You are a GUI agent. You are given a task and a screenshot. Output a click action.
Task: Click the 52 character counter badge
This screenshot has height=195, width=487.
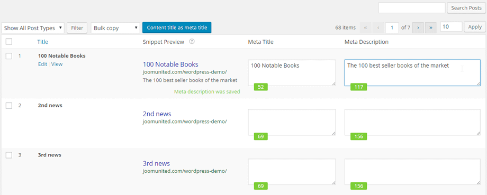tap(260, 87)
